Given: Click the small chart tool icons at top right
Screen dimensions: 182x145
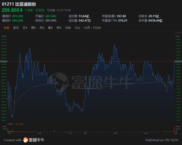Looking at the screenshot, I should tap(178, 33).
